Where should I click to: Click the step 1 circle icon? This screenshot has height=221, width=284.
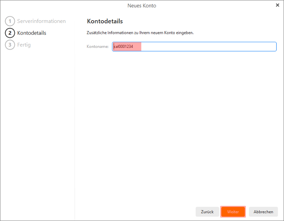pyautogui.click(x=10, y=21)
